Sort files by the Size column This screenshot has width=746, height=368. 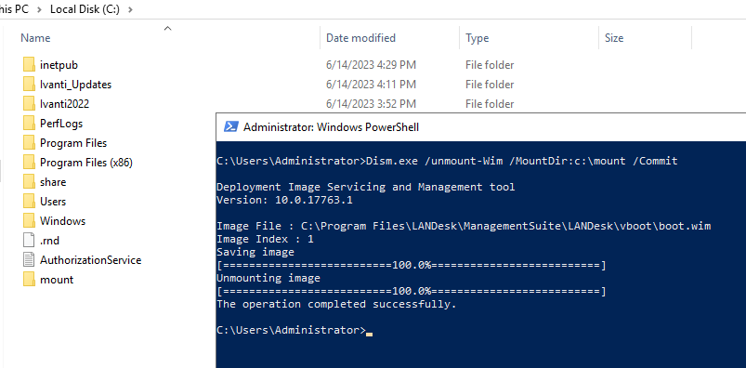[x=614, y=38]
